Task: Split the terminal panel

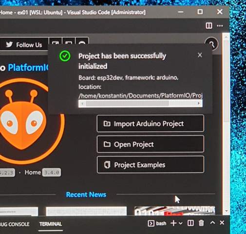Action: click(x=190, y=223)
